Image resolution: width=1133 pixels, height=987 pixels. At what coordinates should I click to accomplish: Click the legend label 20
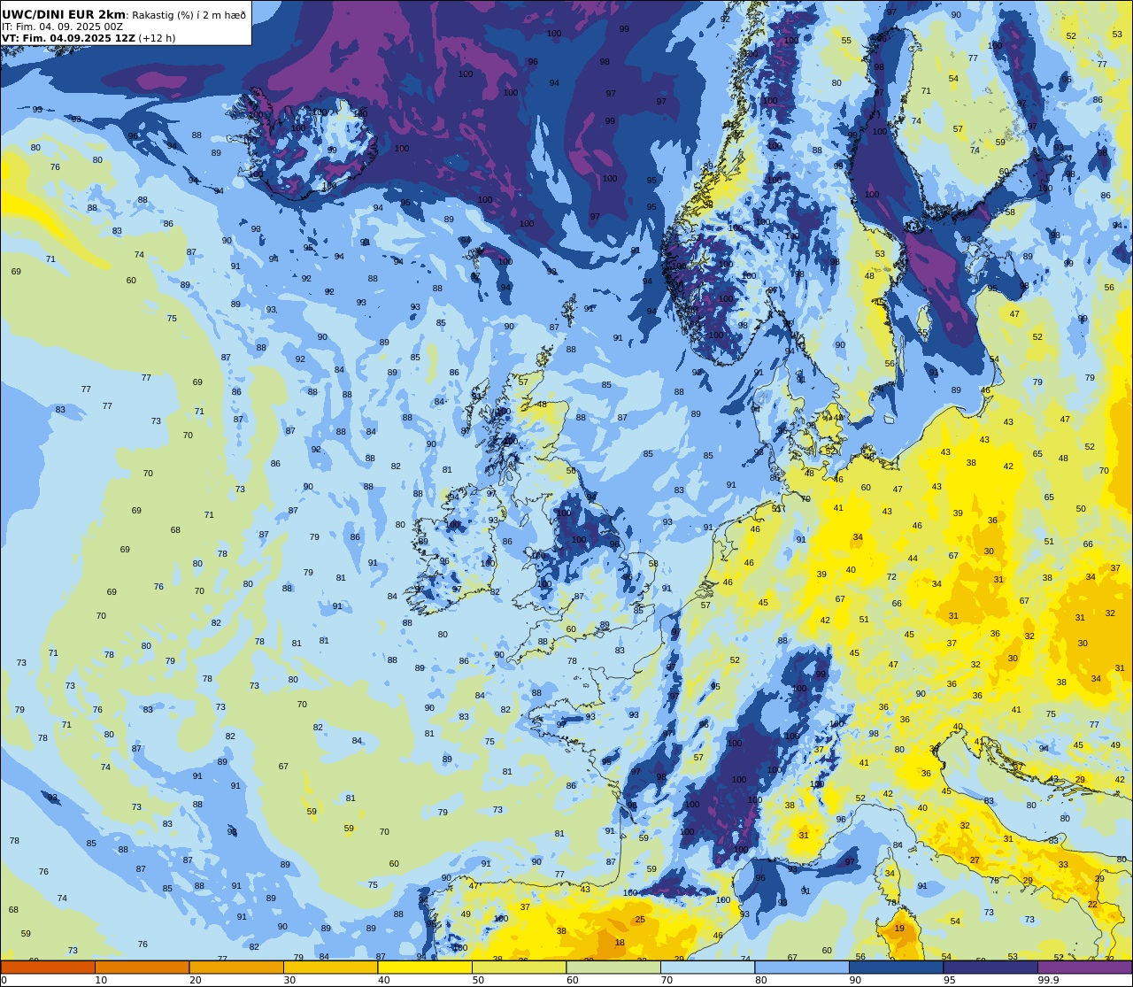point(196,980)
